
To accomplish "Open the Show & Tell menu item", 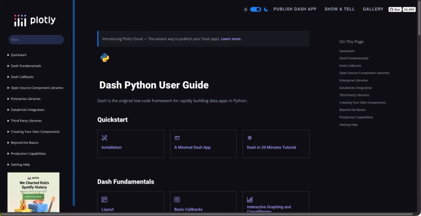I will 340,9.
